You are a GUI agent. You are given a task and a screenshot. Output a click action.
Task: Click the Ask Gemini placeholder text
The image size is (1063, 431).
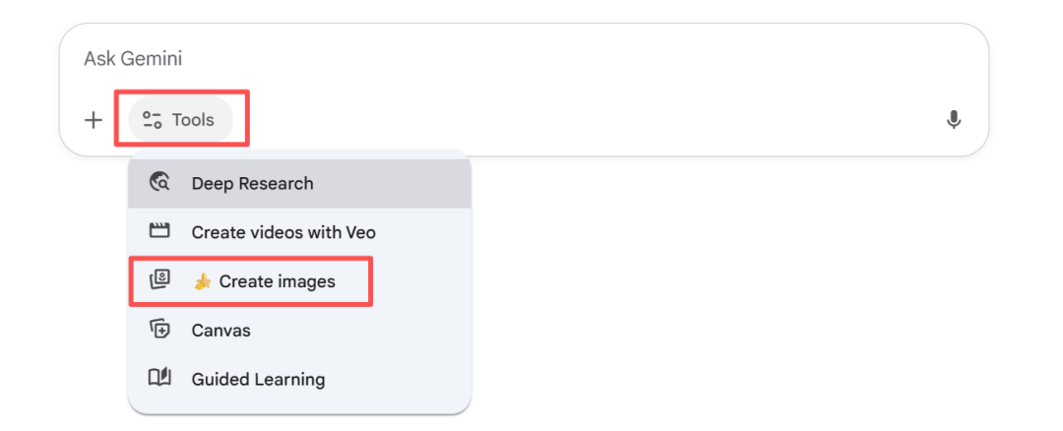[133, 59]
